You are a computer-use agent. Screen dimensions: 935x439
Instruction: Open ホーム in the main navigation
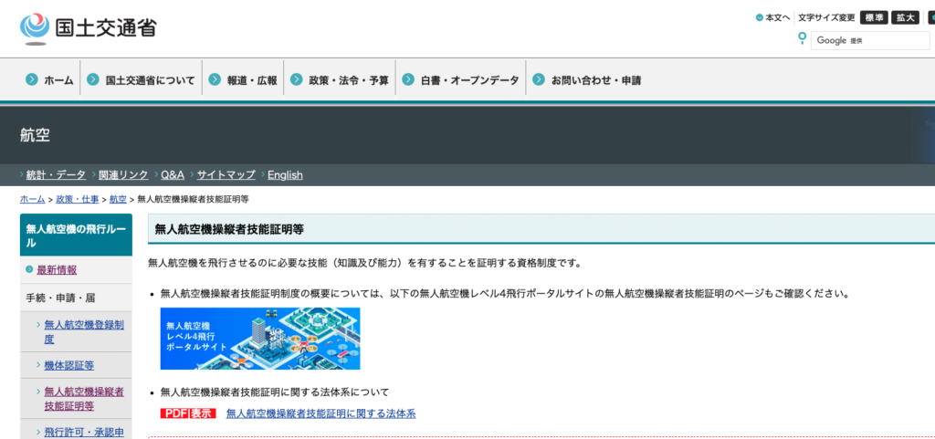coord(58,79)
